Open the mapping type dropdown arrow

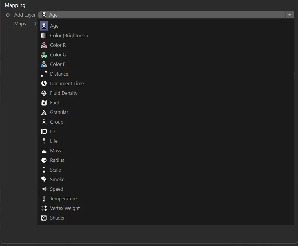tap(290, 15)
